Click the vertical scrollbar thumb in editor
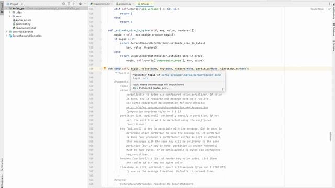The width and height of the screenshot is (335, 188). [x=330, y=136]
